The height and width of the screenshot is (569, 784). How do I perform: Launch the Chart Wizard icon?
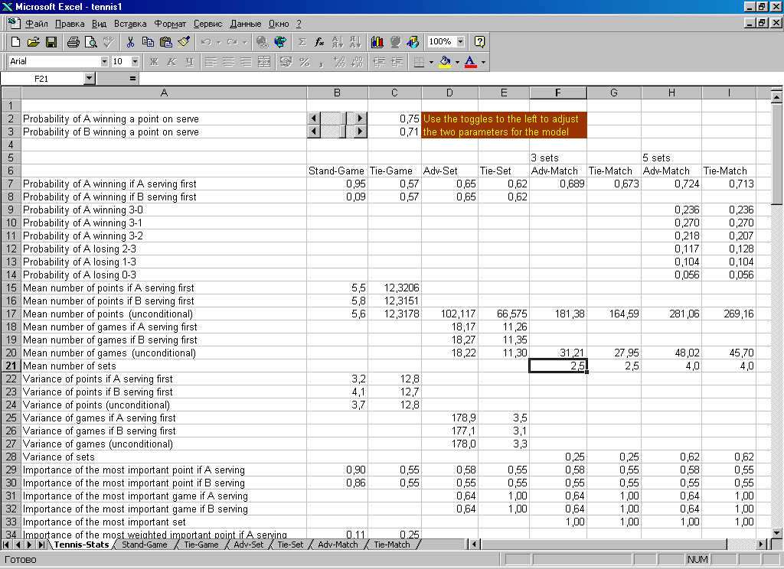377,42
